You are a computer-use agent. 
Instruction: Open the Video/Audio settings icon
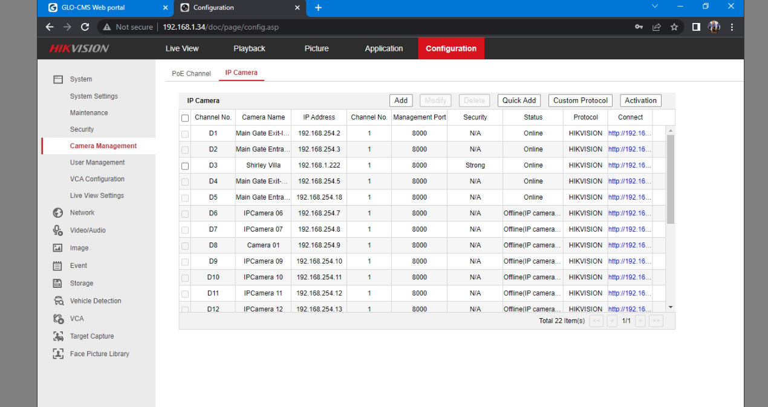pos(58,230)
